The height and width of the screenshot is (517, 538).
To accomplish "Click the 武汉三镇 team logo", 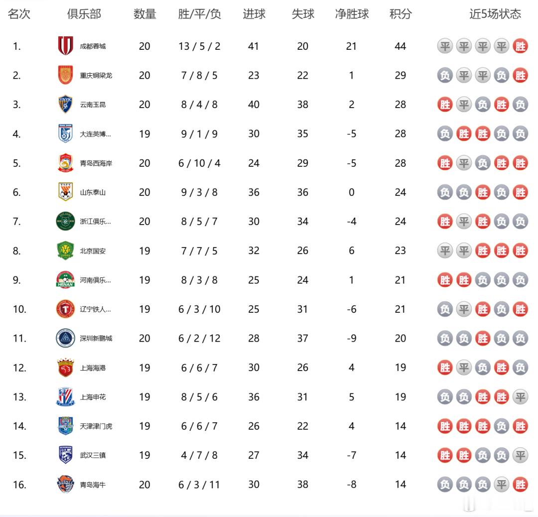I will coord(66,455).
